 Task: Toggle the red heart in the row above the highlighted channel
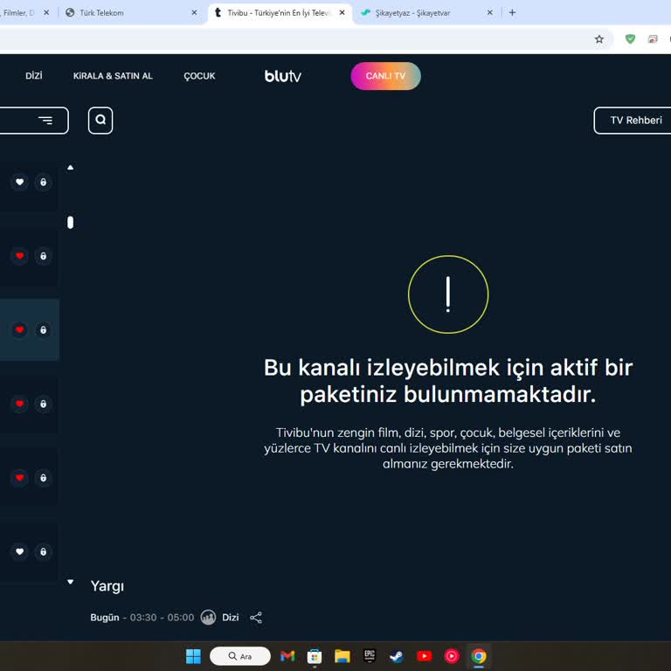(x=20, y=256)
